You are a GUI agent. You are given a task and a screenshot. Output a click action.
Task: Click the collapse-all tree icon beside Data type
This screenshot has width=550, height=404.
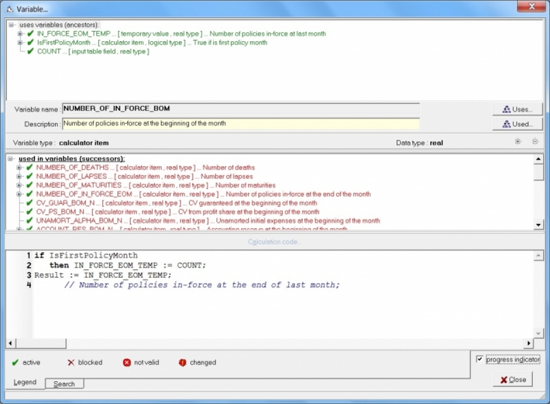(535, 142)
